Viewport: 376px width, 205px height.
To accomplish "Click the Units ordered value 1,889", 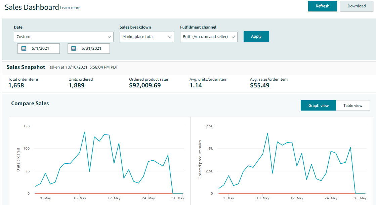I will coord(76,85).
